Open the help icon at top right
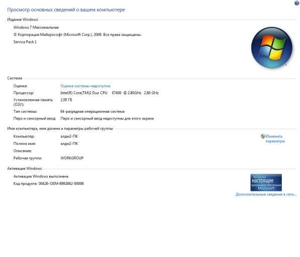 296,3
